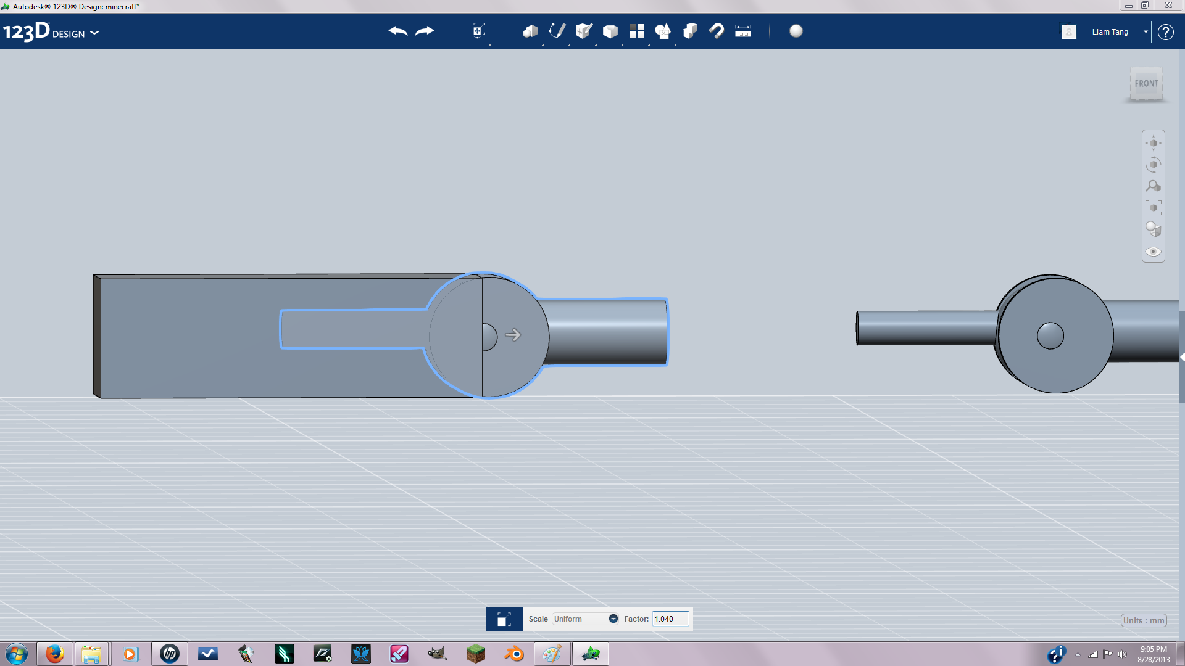Open the Pattern tool

pos(636,31)
